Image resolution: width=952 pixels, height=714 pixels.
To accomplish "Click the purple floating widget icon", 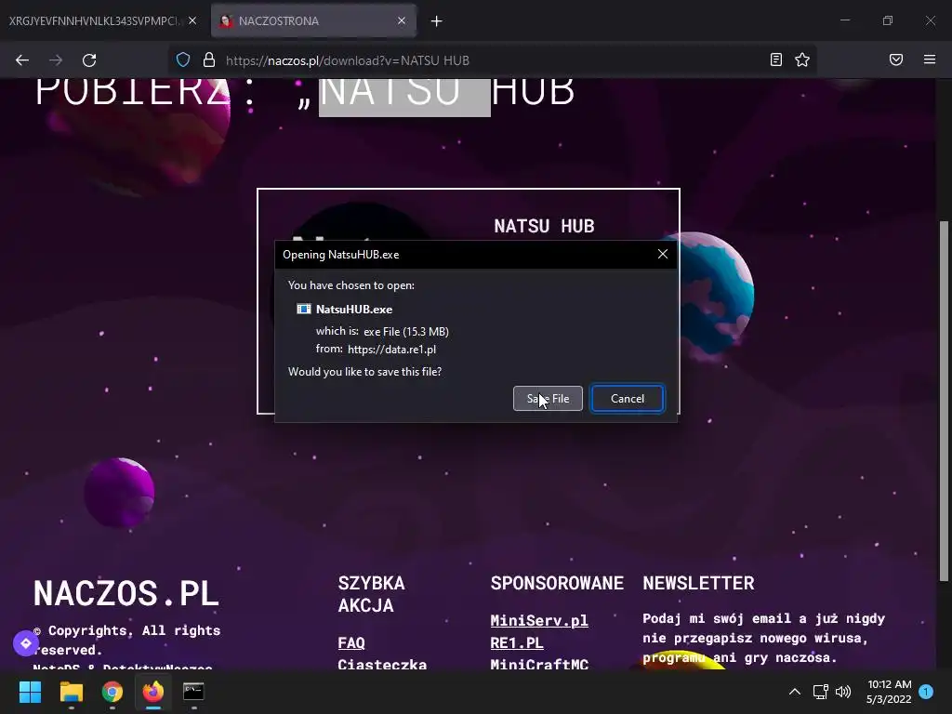I will tap(25, 643).
